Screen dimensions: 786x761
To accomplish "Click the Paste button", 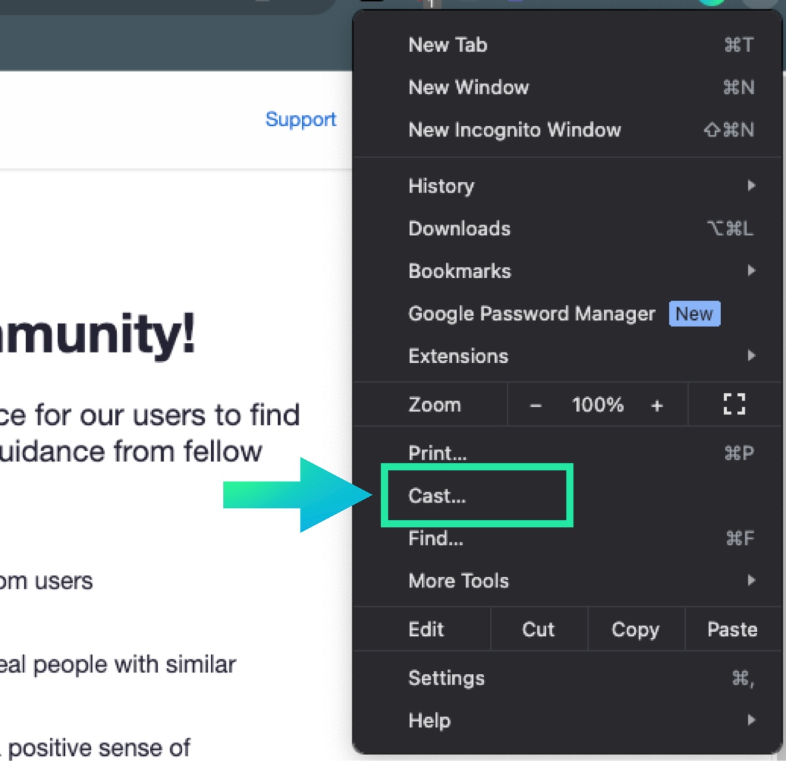I will 732,629.
